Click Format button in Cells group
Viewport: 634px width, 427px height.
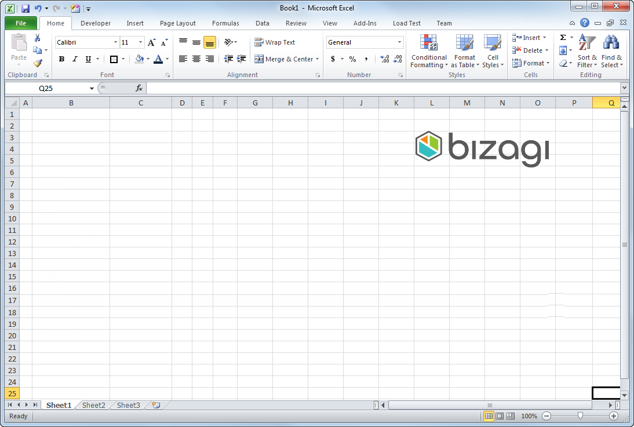coord(531,63)
